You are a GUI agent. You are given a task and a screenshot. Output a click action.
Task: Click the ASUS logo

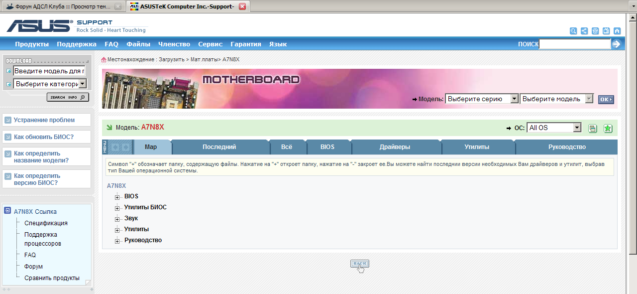pyautogui.click(x=39, y=26)
